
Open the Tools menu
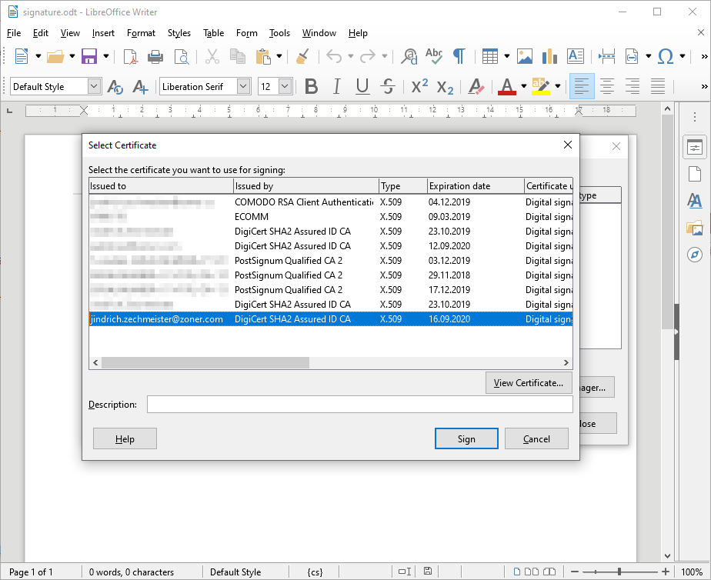tap(279, 33)
